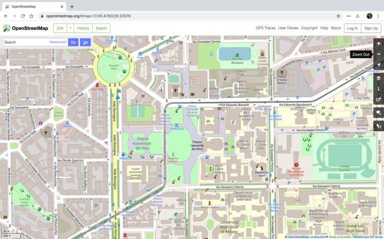Open GPS Traces in navigation
The image size is (384, 239).
[265, 28]
